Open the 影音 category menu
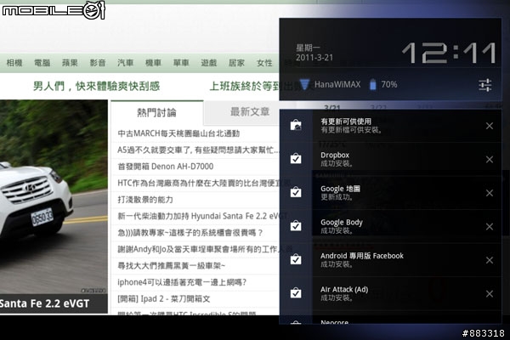This screenshot has height=340, width=510. 98,63
